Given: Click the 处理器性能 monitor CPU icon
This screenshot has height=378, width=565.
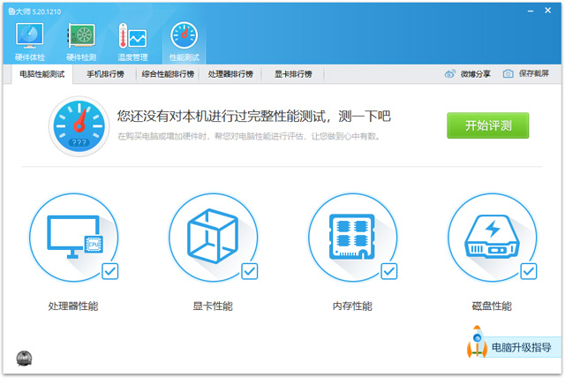Looking at the screenshot, I should (x=73, y=237).
